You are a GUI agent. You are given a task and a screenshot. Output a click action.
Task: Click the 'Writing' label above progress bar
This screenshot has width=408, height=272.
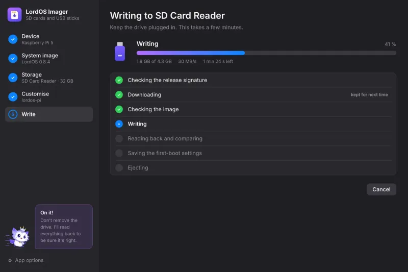[147, 44]
